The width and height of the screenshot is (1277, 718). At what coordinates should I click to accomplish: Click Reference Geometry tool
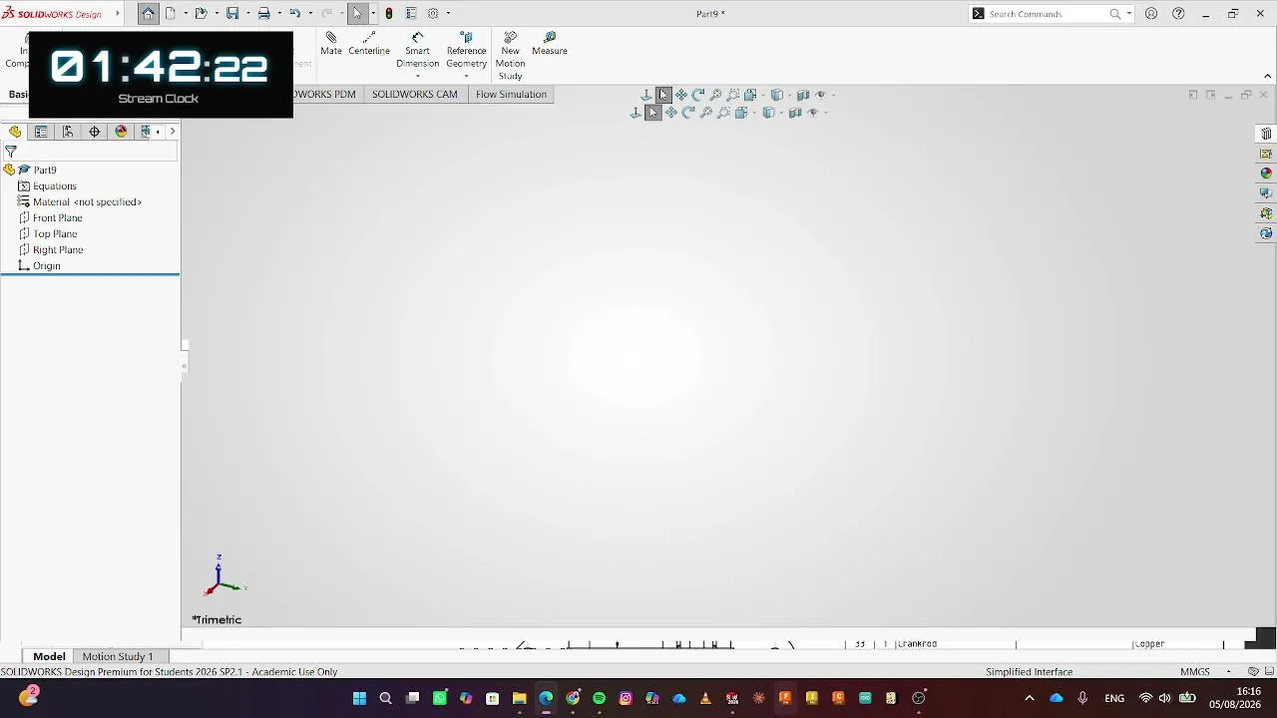(466, 50)
